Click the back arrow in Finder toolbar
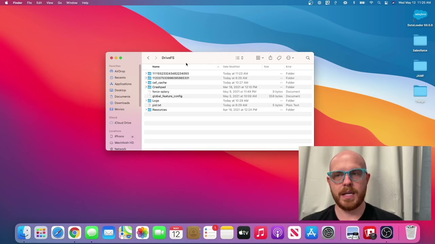Image resolution: width=435 pixels, height=244 pixels. pos(148,58)
